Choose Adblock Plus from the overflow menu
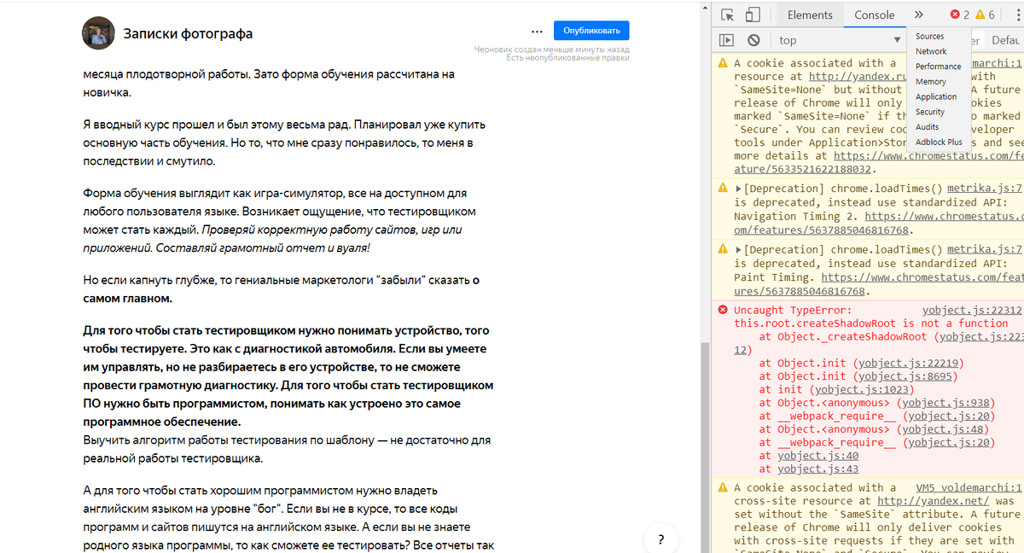Image resolution: width=1024 pixels, height=553 pixels. point(938,143)
